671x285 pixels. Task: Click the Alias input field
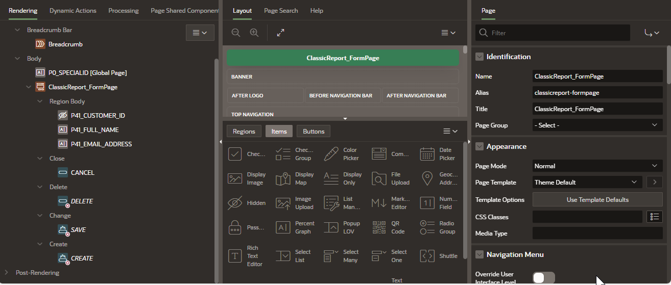pyautogui.click(x=597, y=92)
